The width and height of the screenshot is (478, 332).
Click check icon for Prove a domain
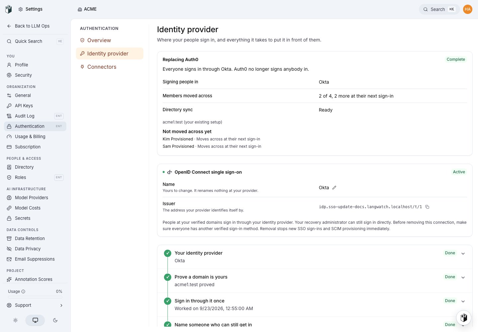click(168, 277)
